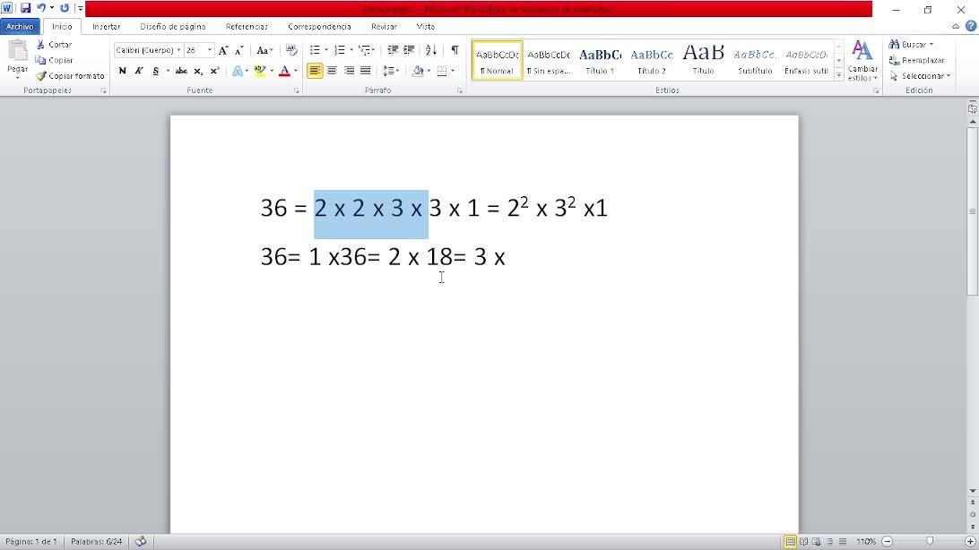Open underline style dropdown arrow
This screenshot has width=979, height=550.
pos(168,71)
